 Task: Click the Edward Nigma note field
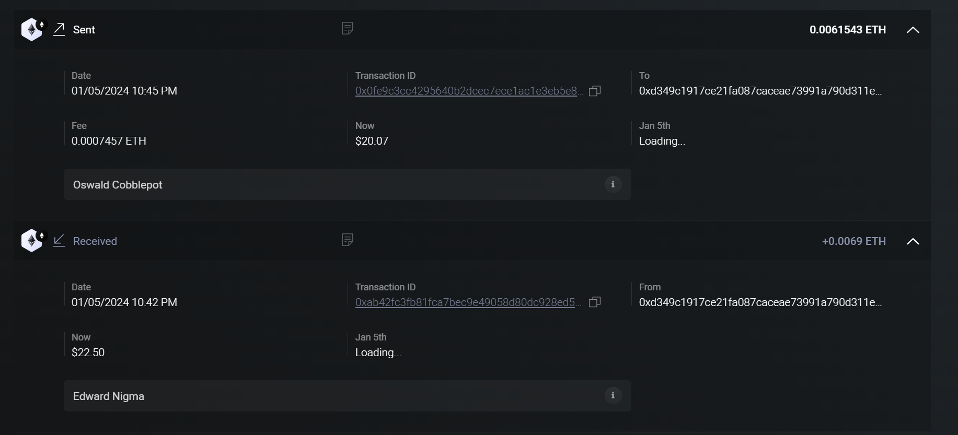point(334,396)
